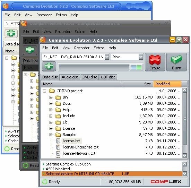The image size is (191, 188).
Task: Expand the Lib folder node
Action: [51, 122]
